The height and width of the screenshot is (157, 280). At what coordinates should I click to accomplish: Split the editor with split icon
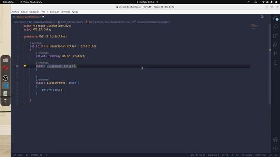click(262, 17)
